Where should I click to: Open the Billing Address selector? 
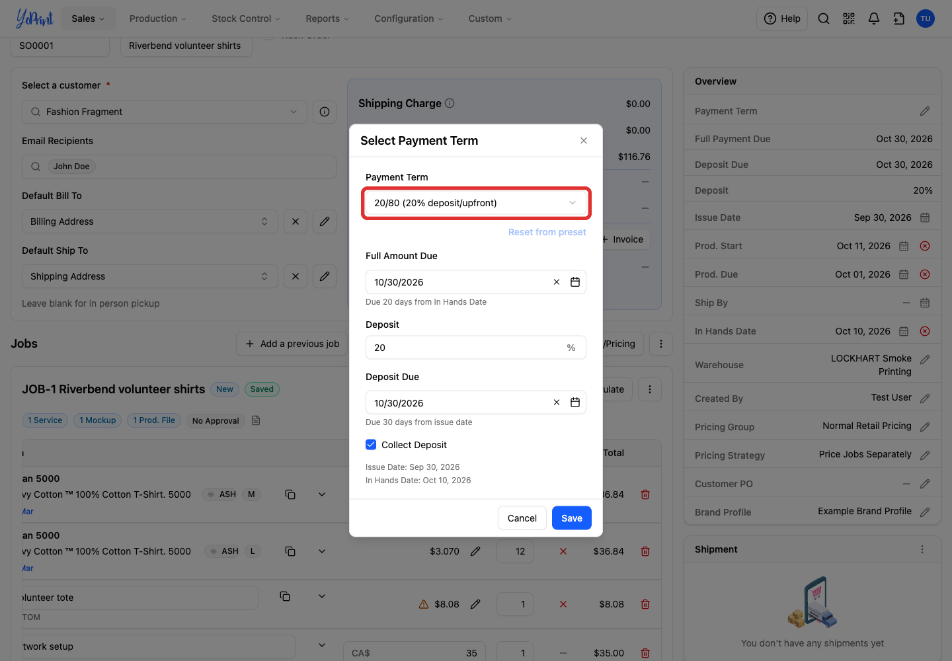click(x=149, y=221)
